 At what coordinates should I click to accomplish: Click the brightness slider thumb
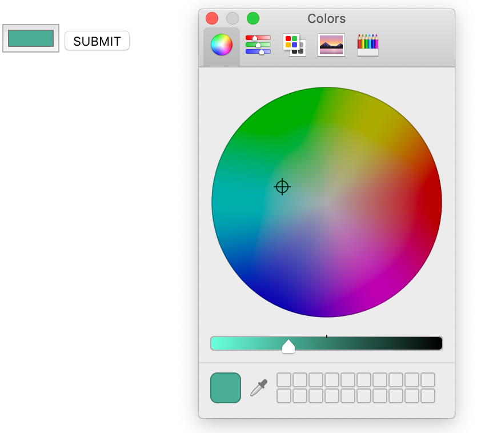[x=288, y=346]
